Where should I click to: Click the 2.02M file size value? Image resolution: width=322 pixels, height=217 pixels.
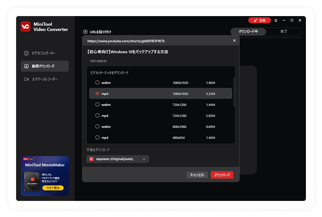point(211,116)
